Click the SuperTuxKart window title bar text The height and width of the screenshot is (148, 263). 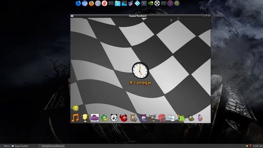click(x=138, y=16)
